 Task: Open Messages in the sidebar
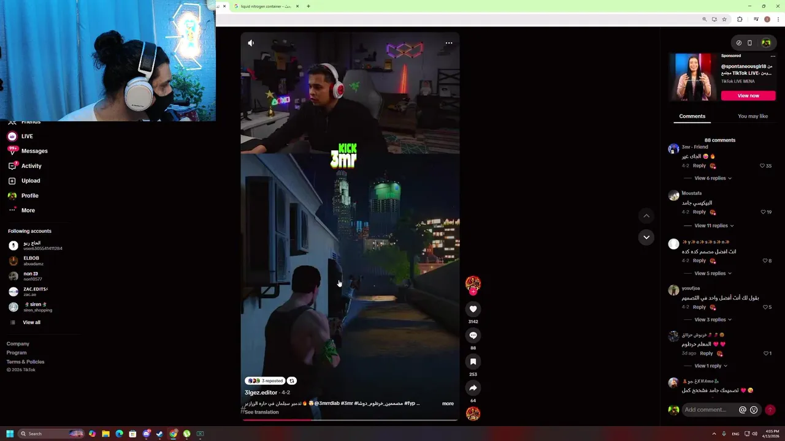28,151
